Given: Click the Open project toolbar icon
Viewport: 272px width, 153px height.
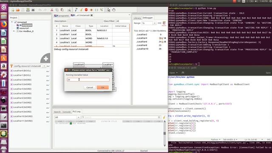Looking at the screenshot, I should [18, 10].
